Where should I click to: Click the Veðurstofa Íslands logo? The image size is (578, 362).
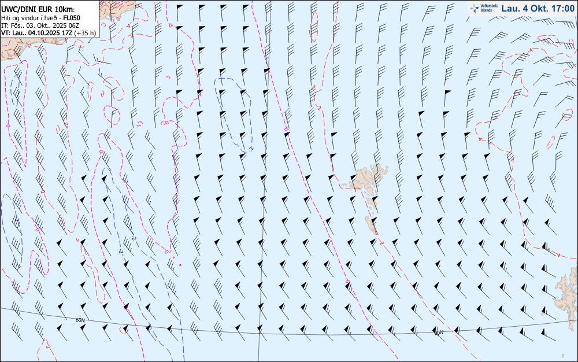pos(484,8)
